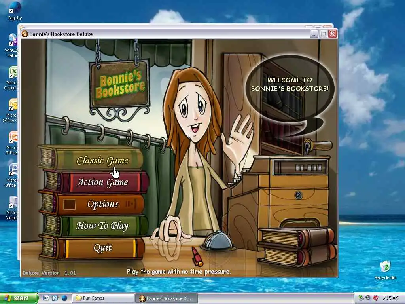The height and width of the screenshot is (304, 405).
Task: Open the Microsoft Excel desktop shortcut
Action: click(x=11, y=78)
